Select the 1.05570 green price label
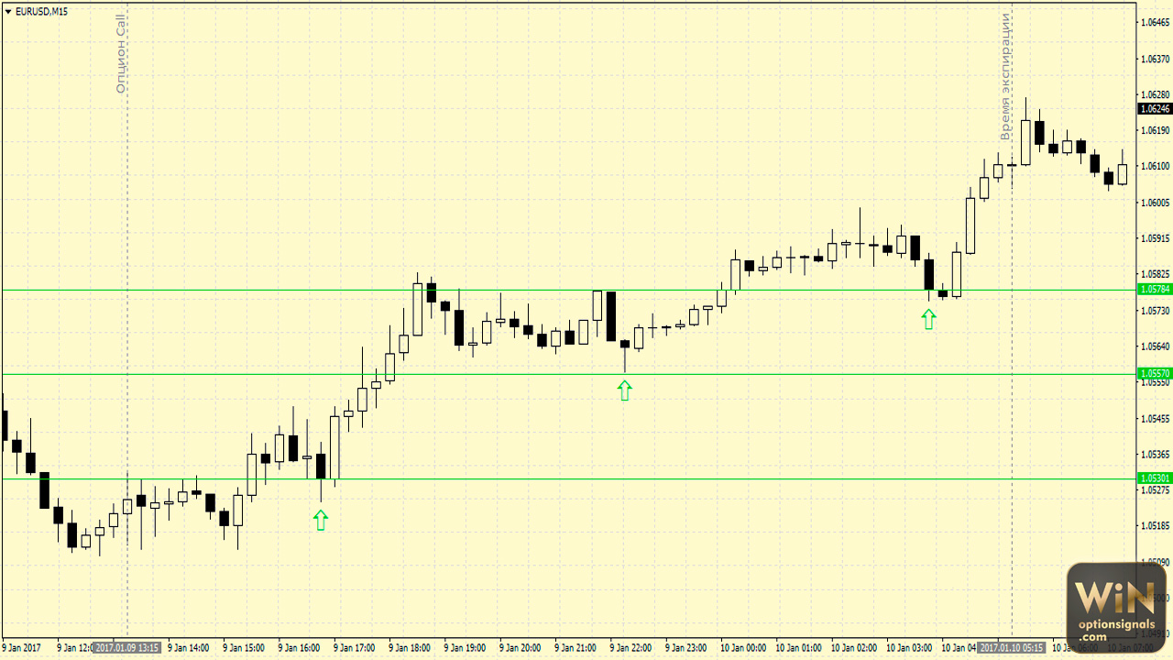This screenshot has width=1173, height=660. (x=1154, y=374)
